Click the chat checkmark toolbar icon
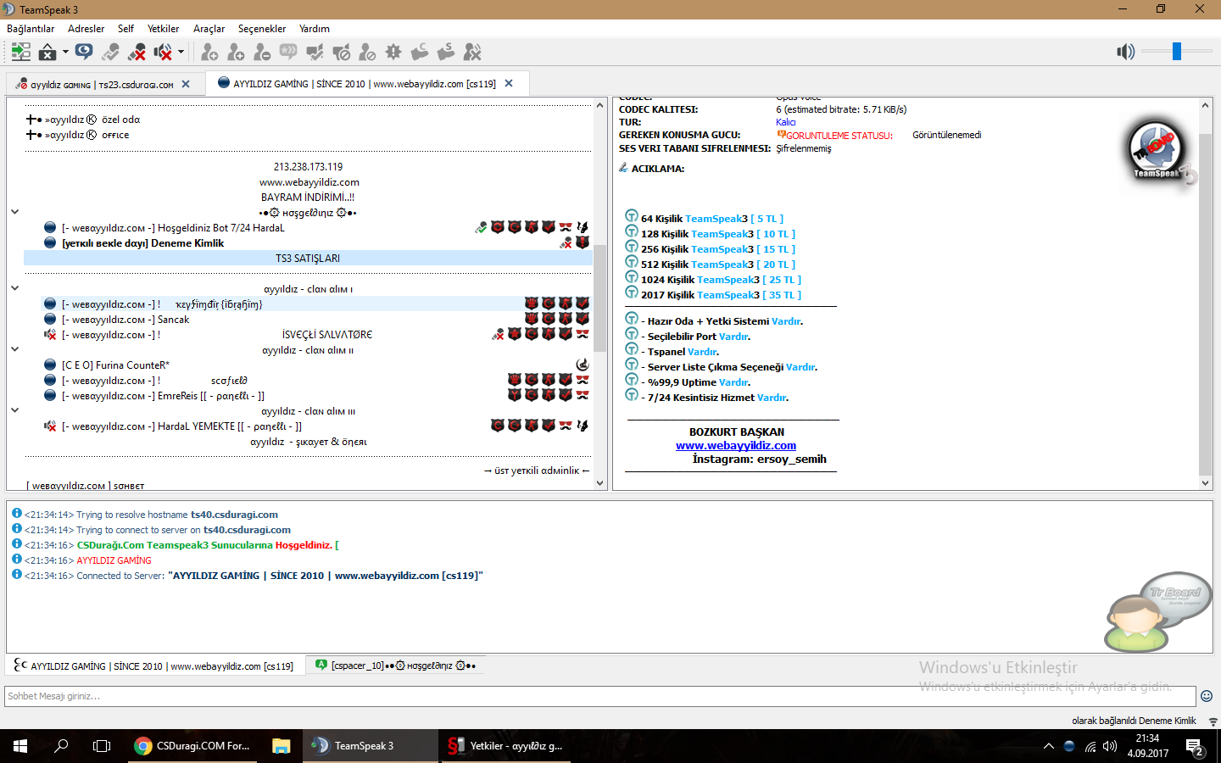This screenshot has height=763, width=1221. tap(315, 53)
